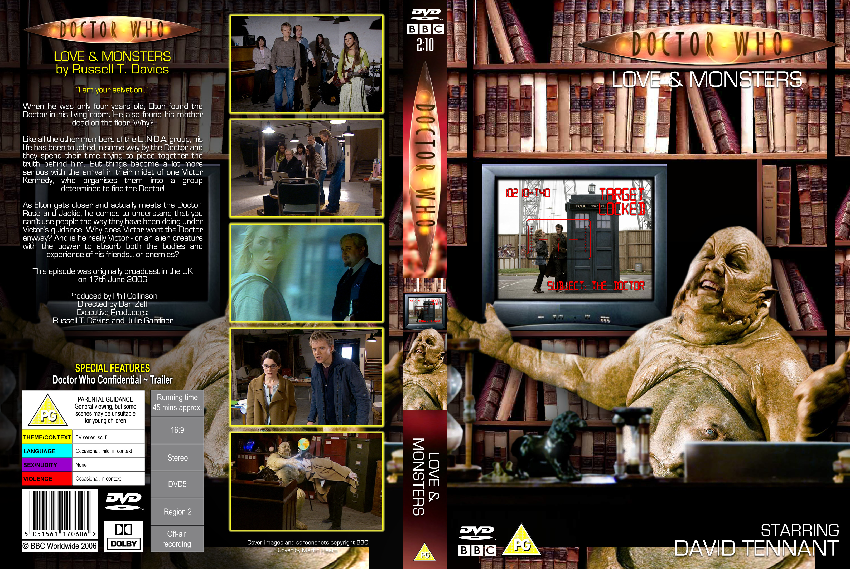
Task: Click the DVD logo beside the barcode
Action: pyautogui.click(x=123, y=502)
